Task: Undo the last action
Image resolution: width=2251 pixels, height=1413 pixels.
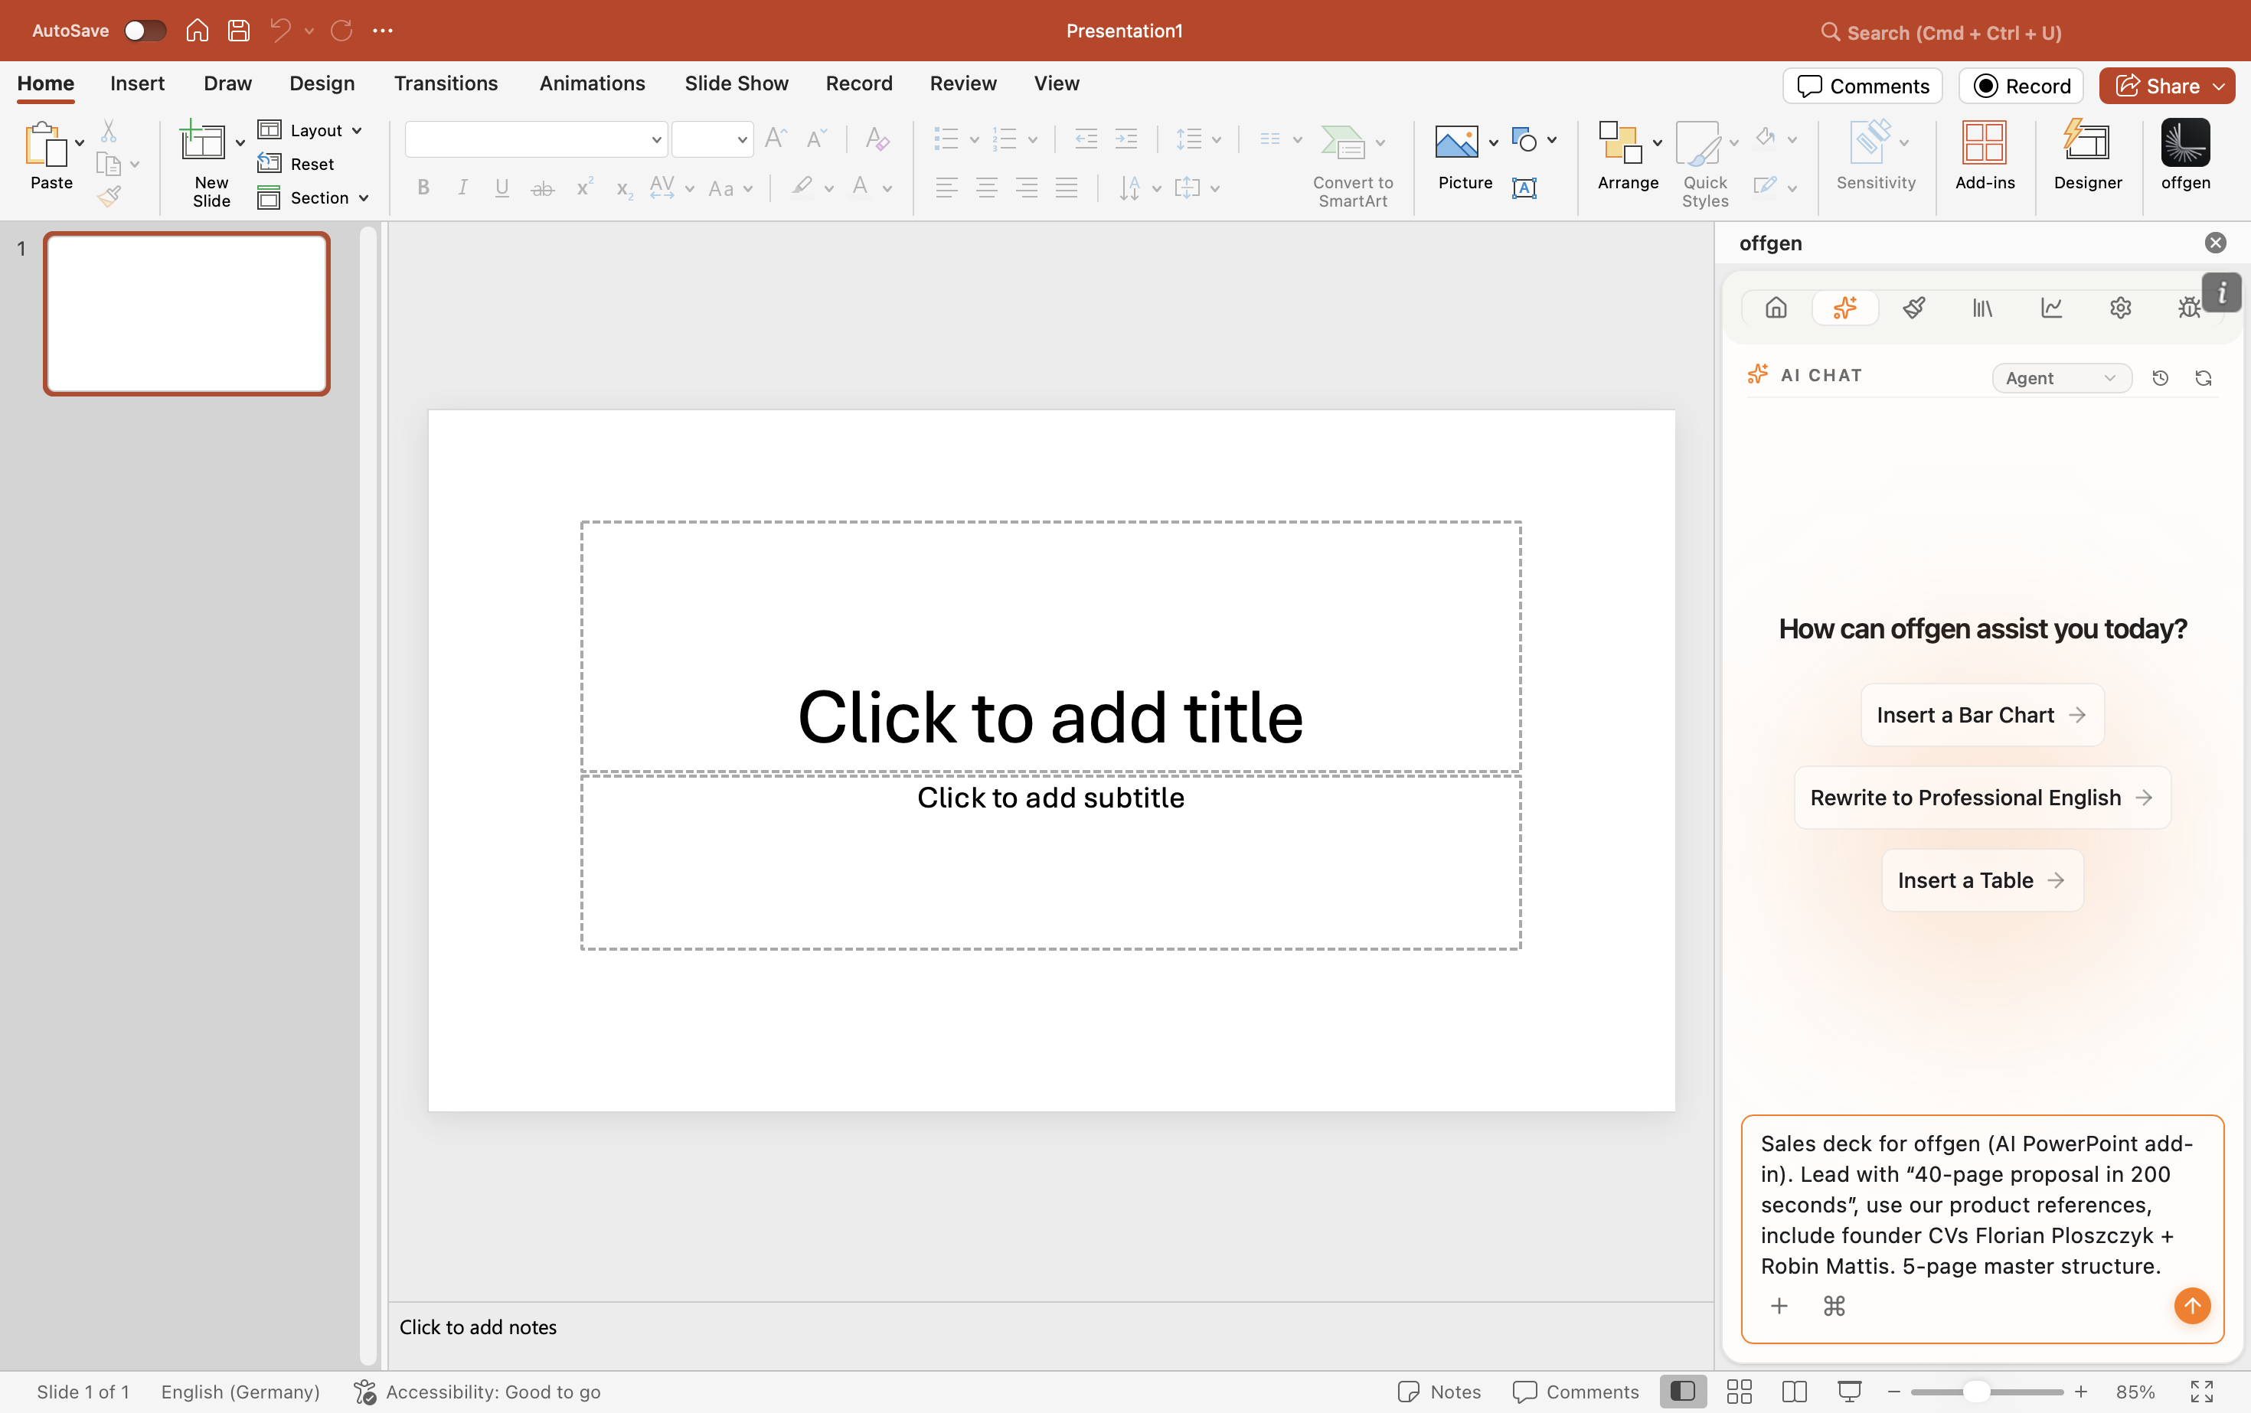Action: pyautogui.click(x=280, y=31)
